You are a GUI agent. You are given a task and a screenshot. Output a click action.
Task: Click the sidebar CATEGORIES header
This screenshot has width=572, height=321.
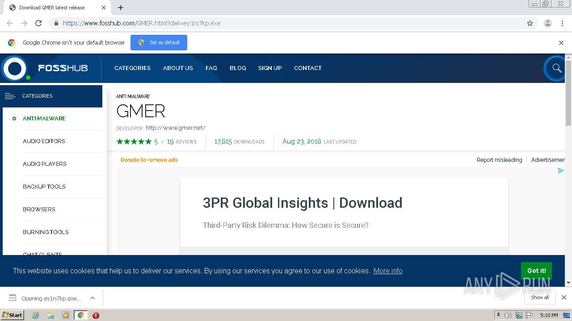(52, 96)
